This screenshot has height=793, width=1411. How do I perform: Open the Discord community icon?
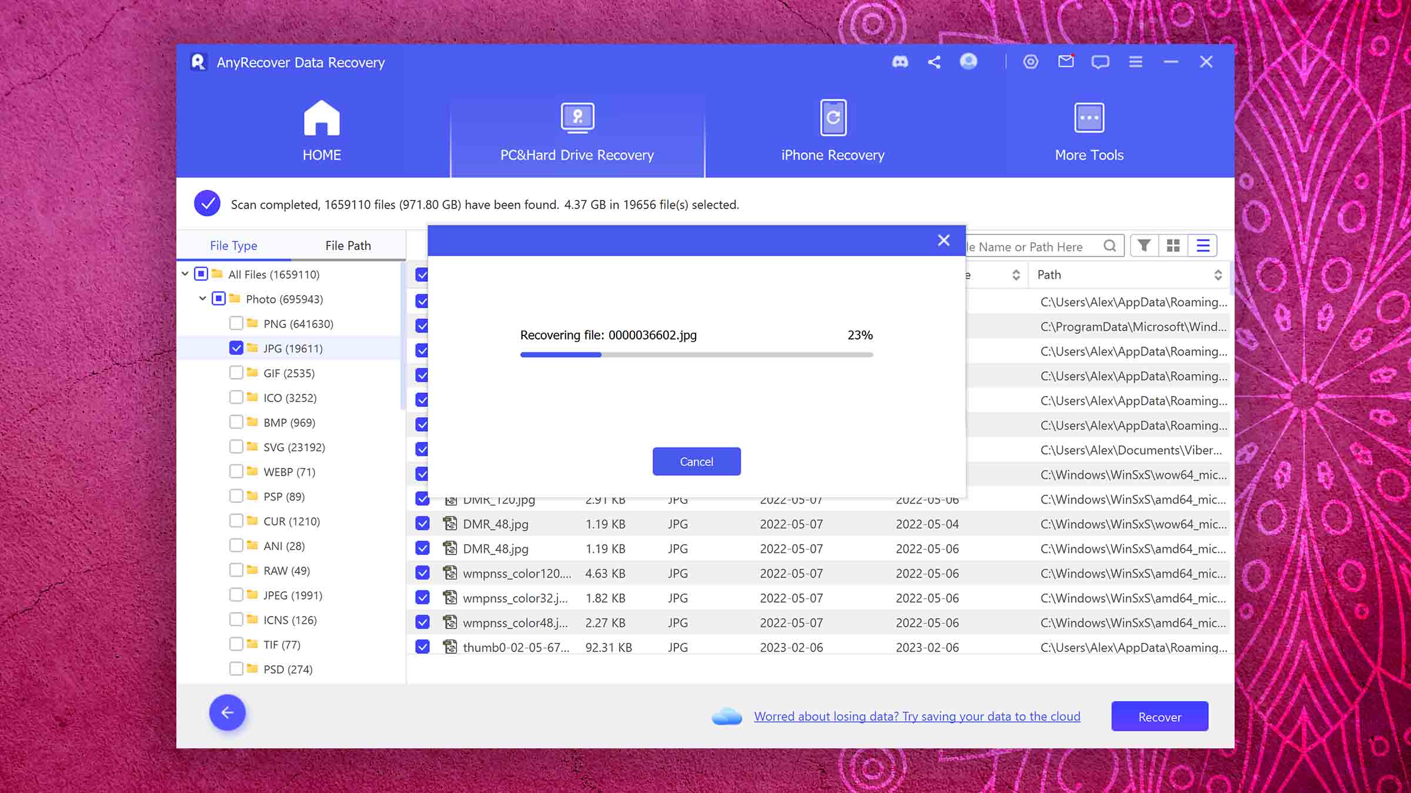pos(900,62)
